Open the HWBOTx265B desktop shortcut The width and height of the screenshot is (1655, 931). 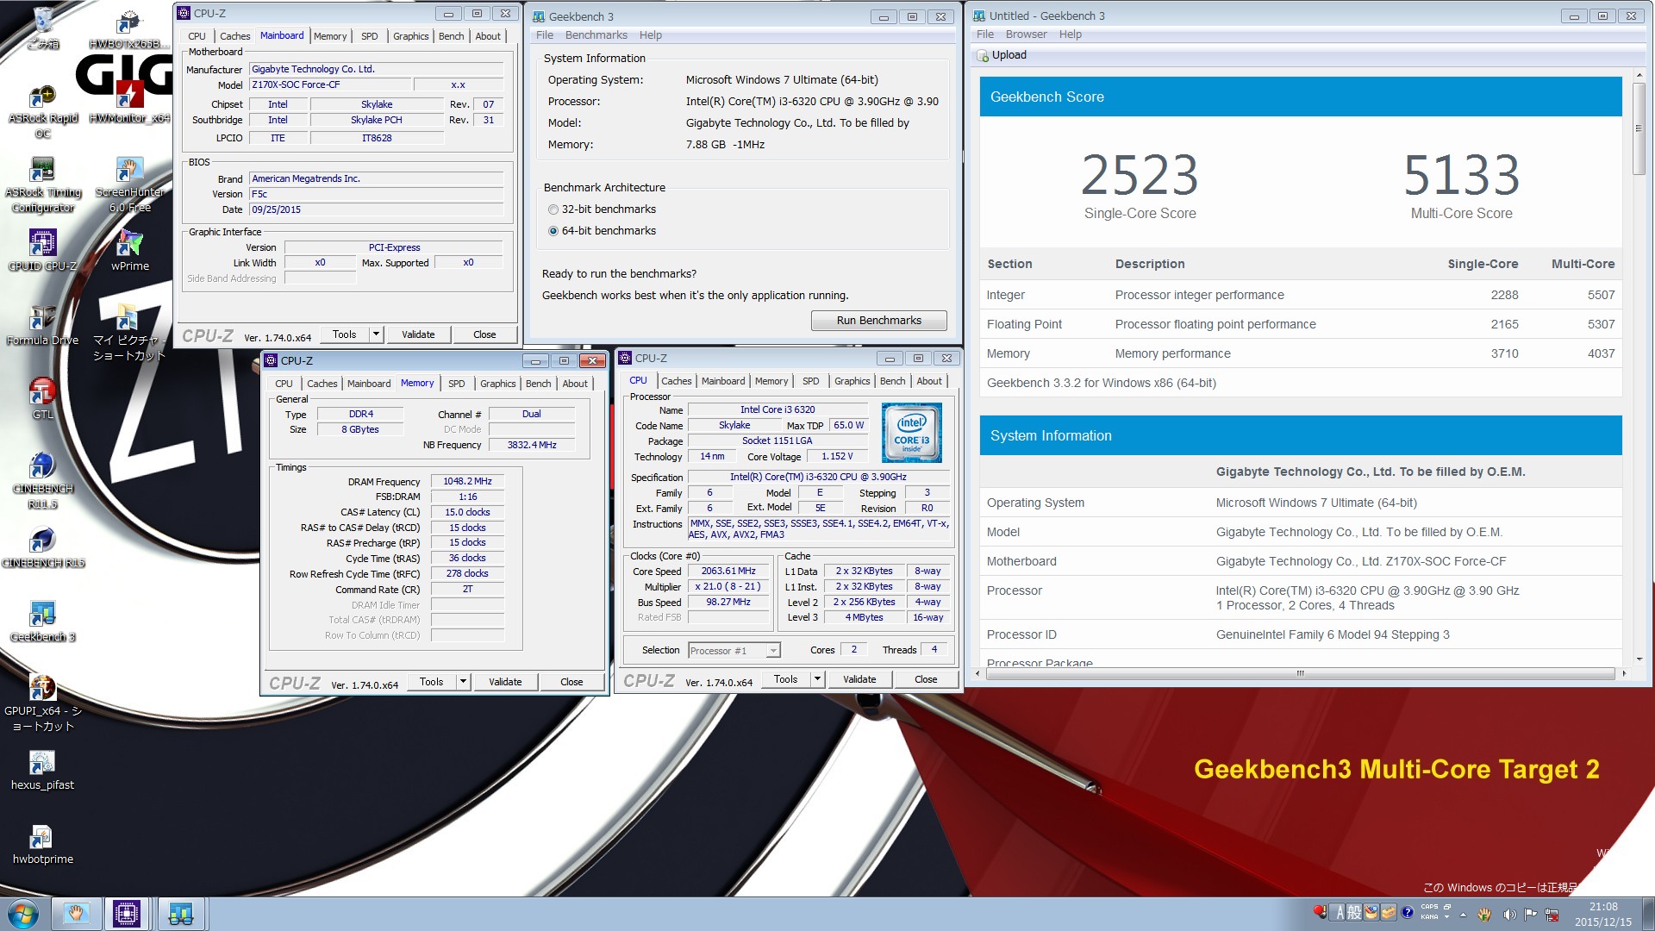(128, 29)
